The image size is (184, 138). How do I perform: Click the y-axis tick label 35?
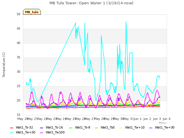18,57
